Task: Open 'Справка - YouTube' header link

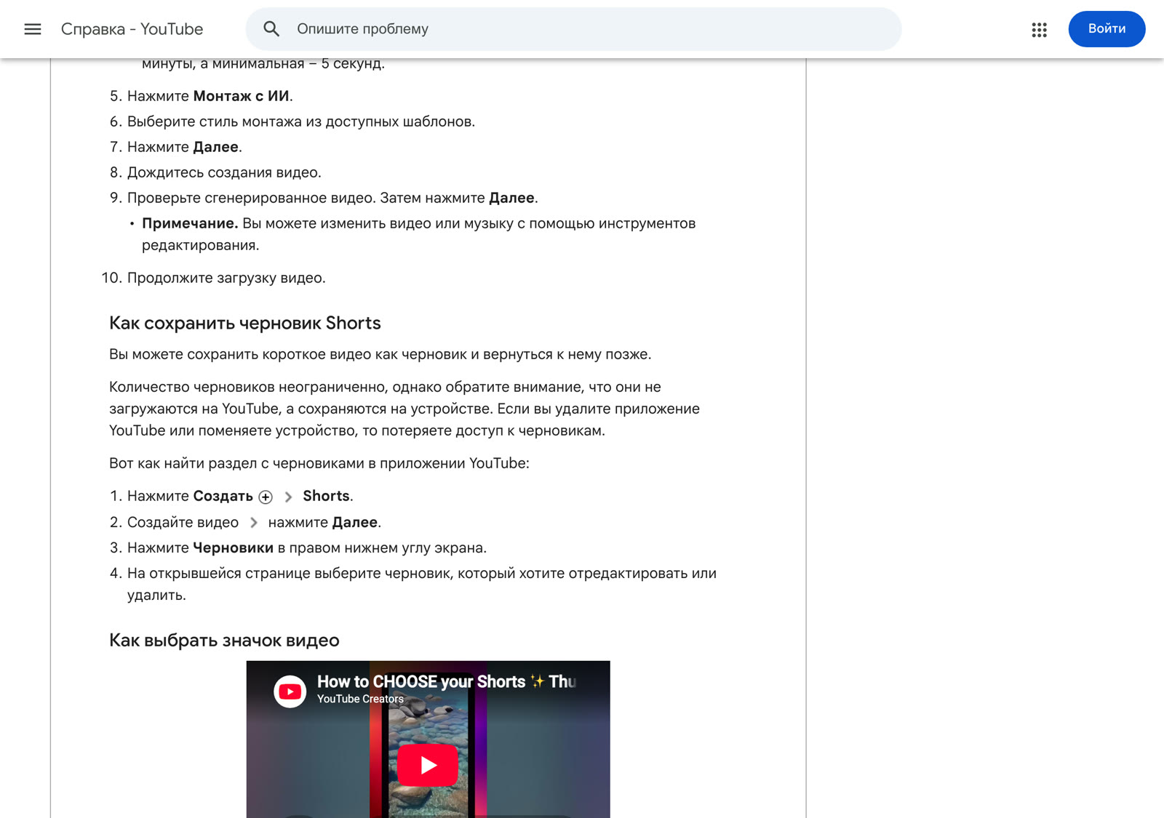Action: click(x=132, y=29)
